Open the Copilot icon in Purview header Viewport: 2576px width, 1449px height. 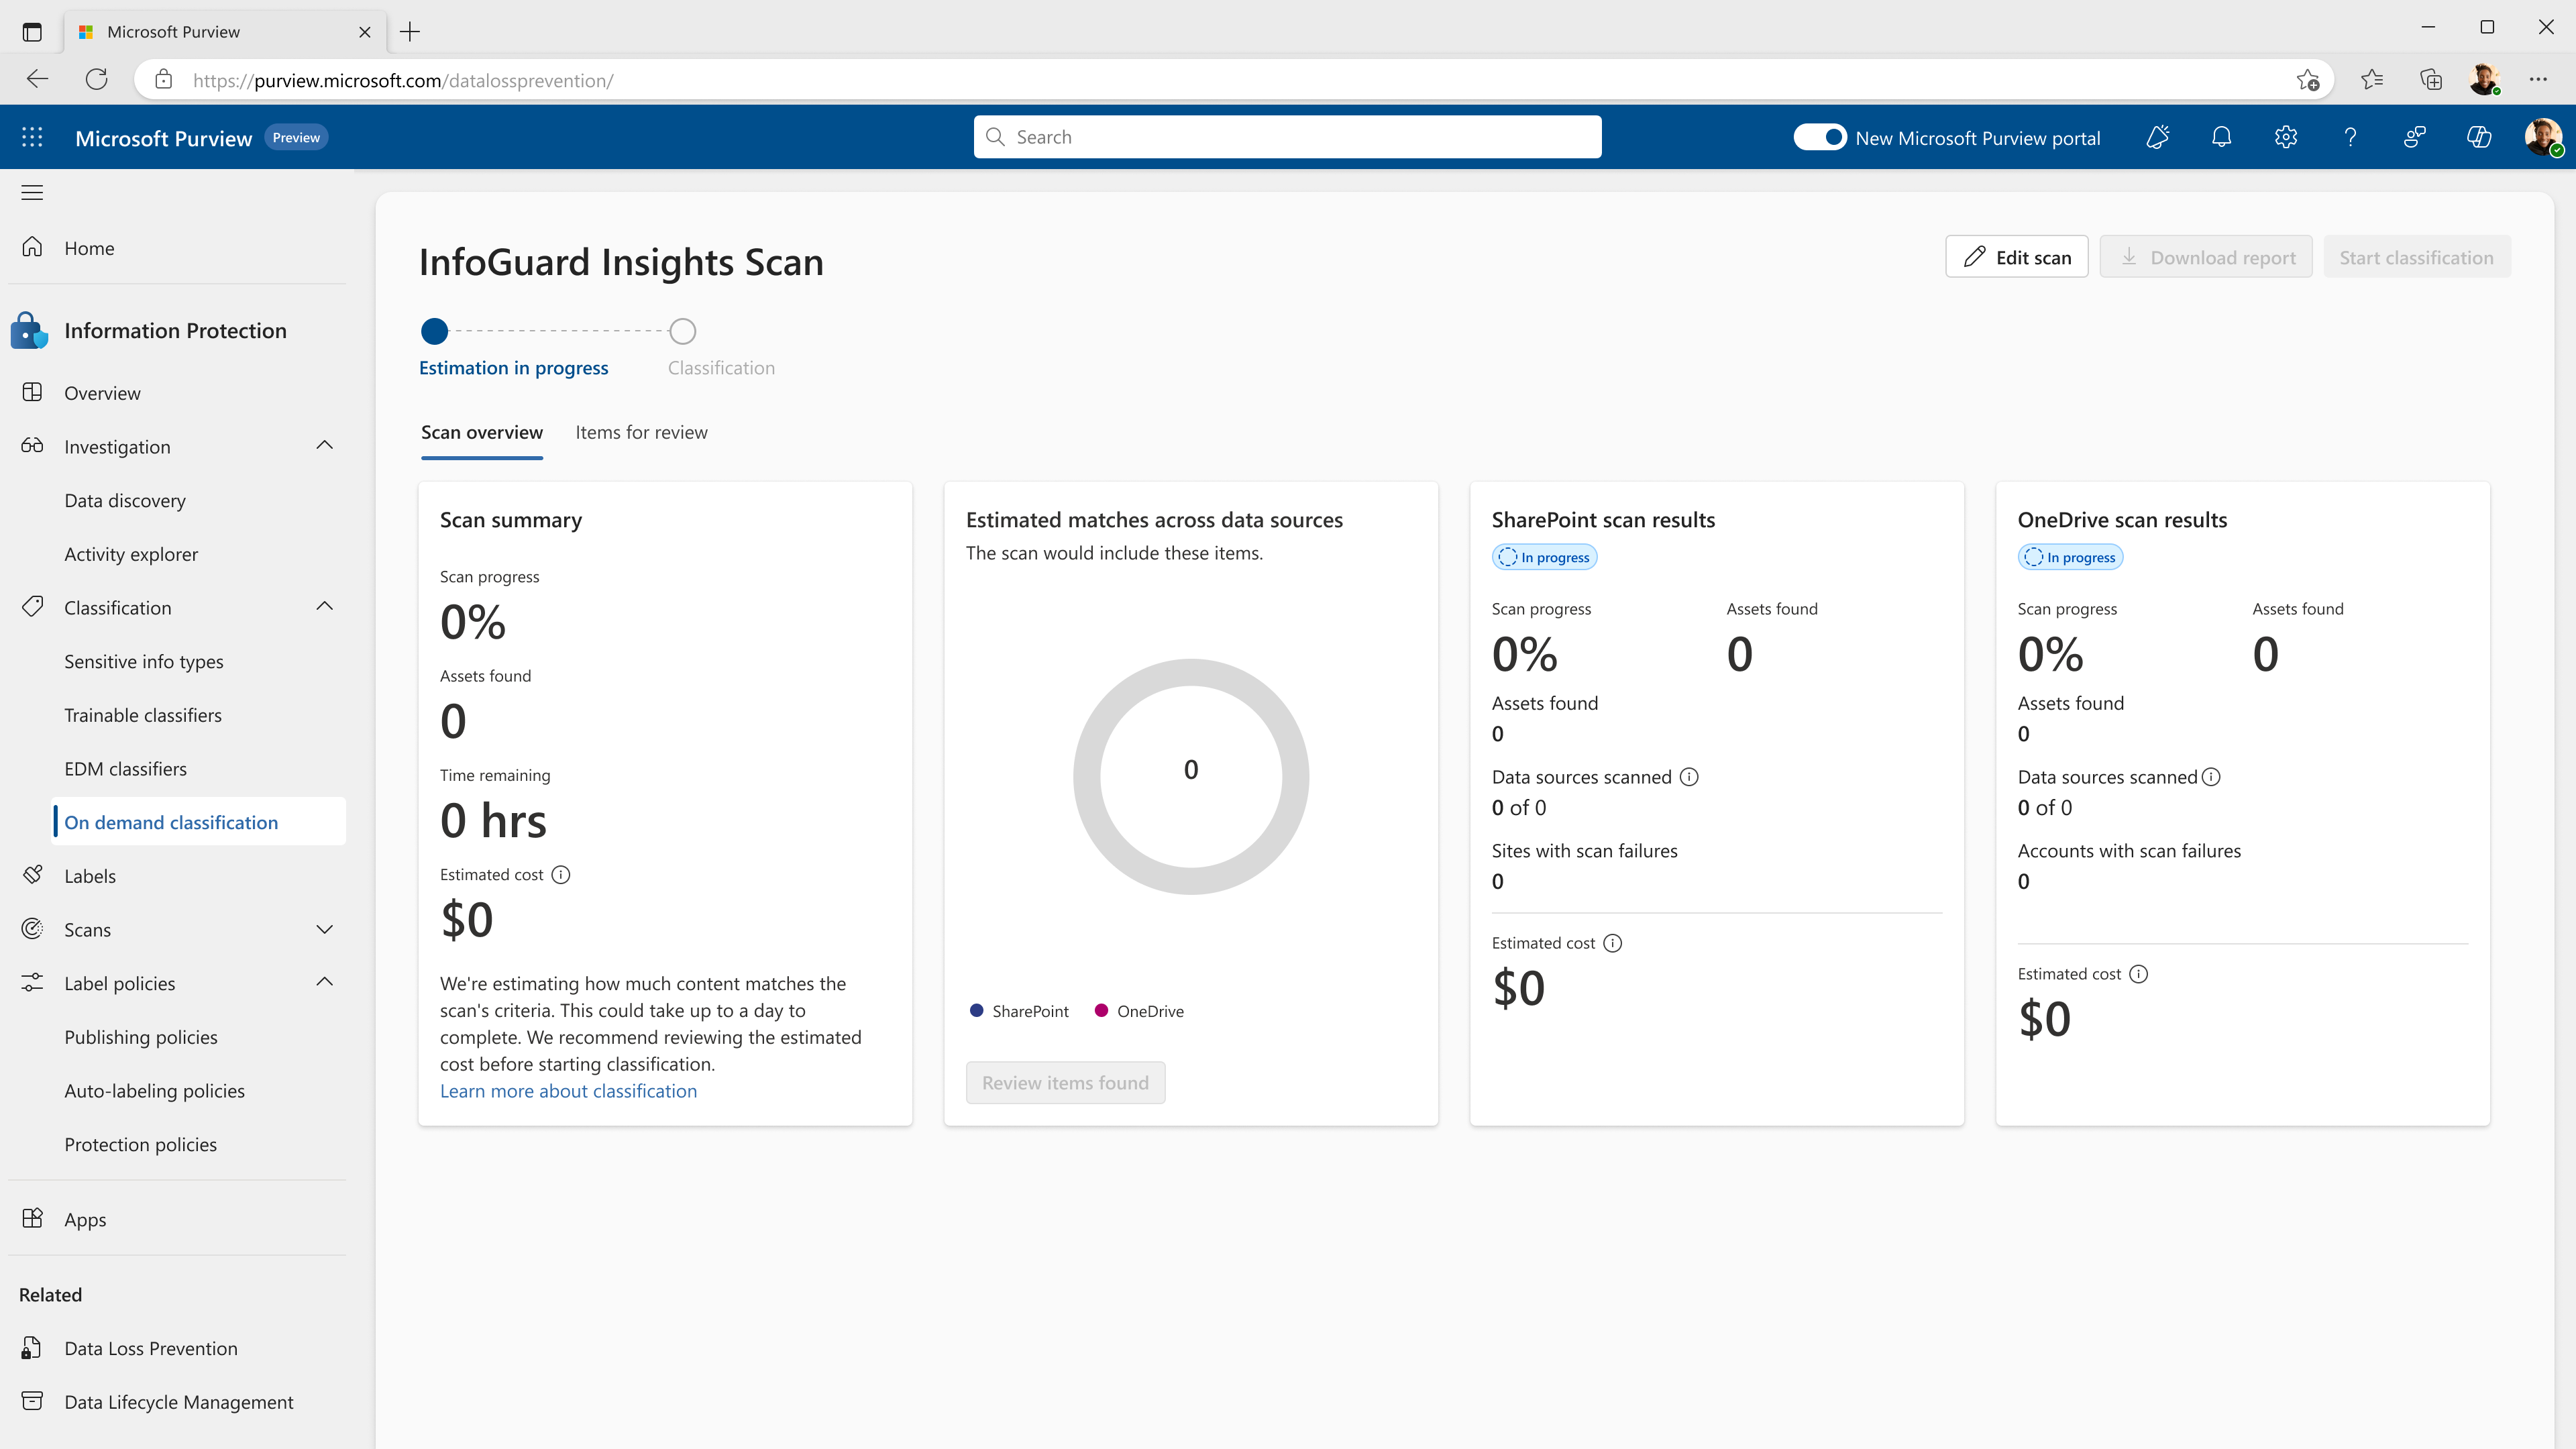pyautogui.click(x=2479, y=137)
